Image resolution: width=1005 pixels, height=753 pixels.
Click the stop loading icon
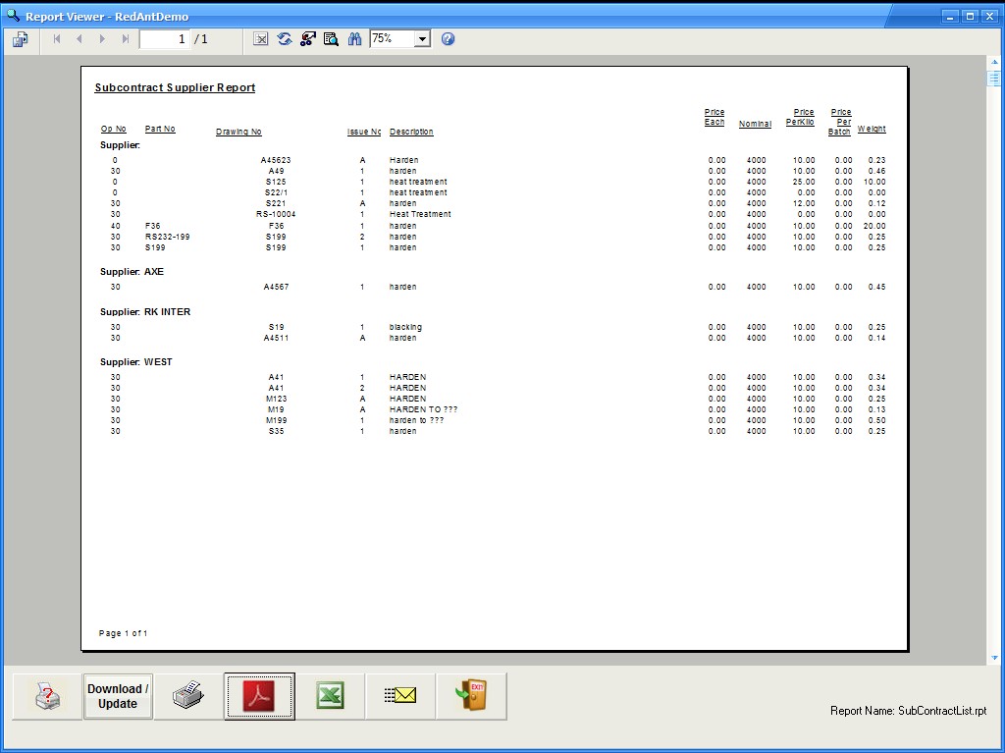[x=261, y=39]
